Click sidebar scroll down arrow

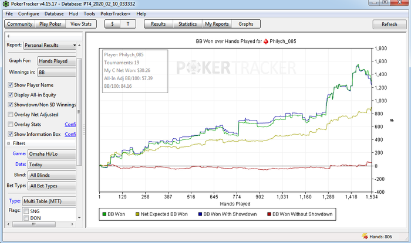click(79, 218)
